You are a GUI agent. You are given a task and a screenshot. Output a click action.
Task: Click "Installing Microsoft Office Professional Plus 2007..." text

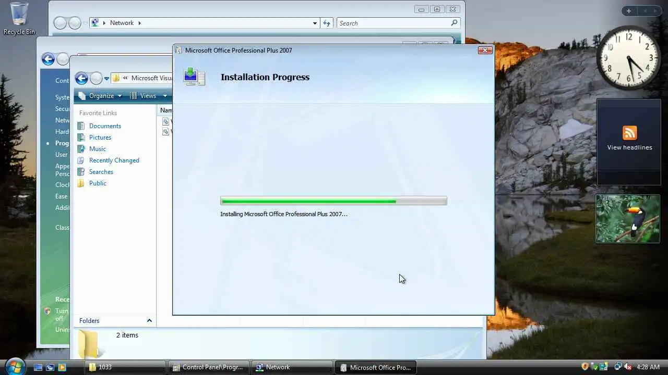point(284,214)
